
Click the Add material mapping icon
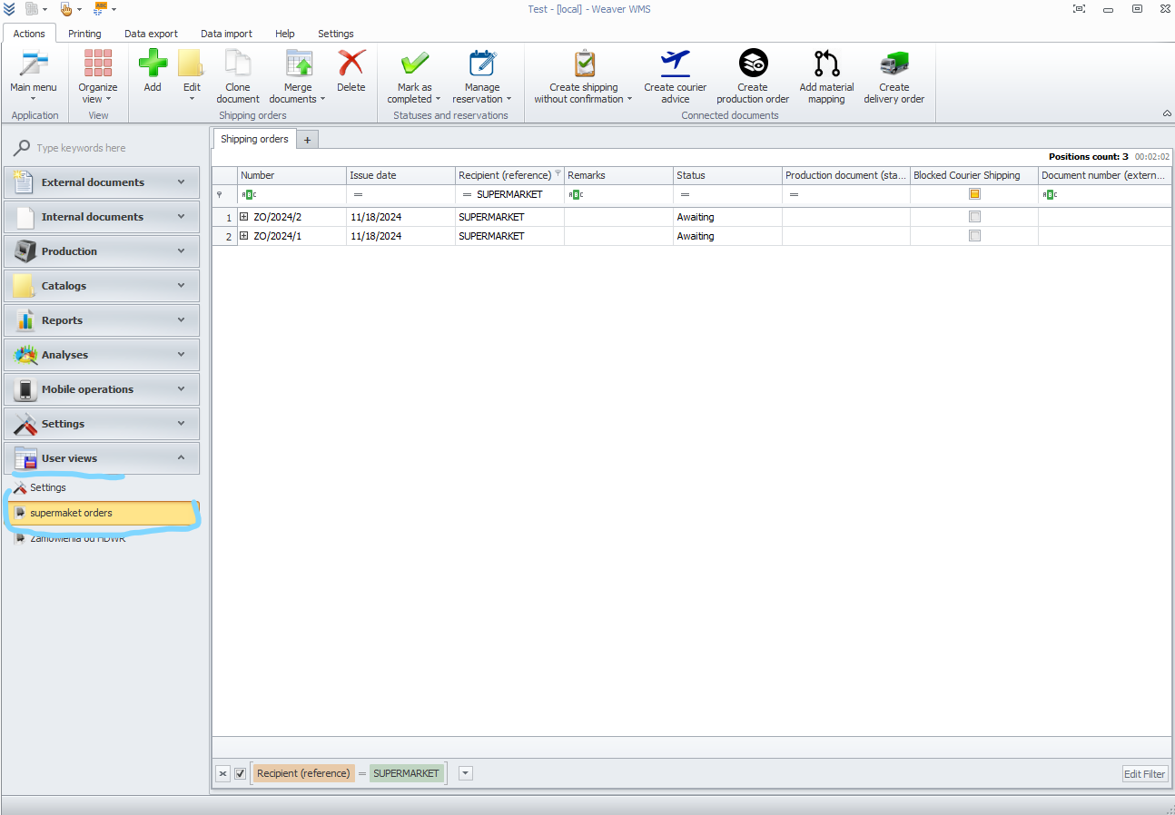pyautogui.click(x=826, y=64)
